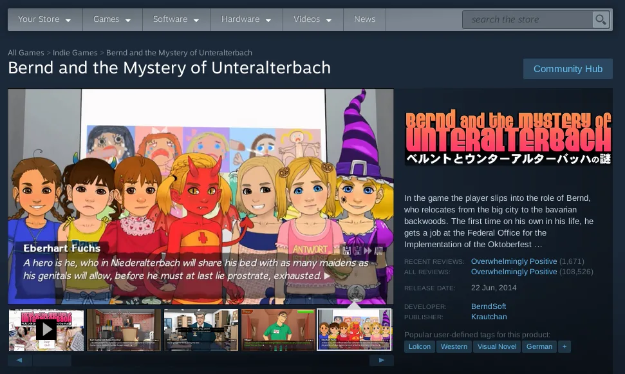This screenshot has height=374, width=625.
Task: Navigate to All Games breadcrumb
Action: 26,53
